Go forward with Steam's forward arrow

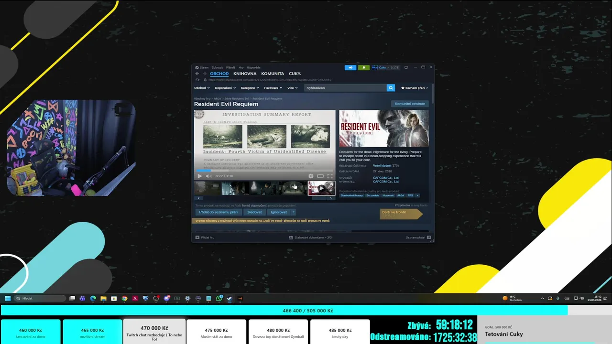coord(204,74)
